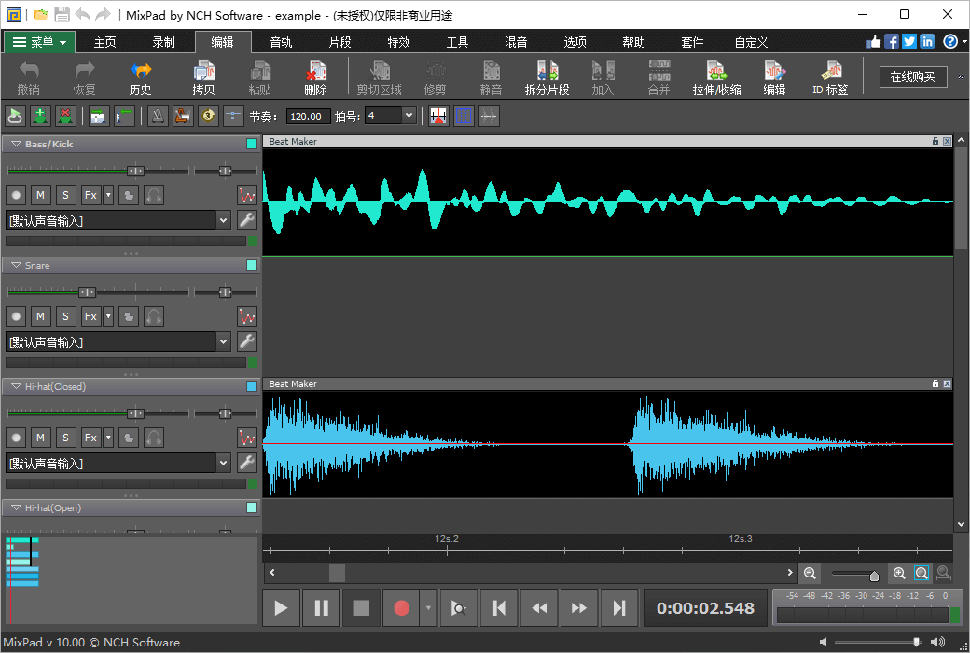Open Fx dropdown arrow on Snare track
Viewport: 970px width, 653px height.
point(108,316)
